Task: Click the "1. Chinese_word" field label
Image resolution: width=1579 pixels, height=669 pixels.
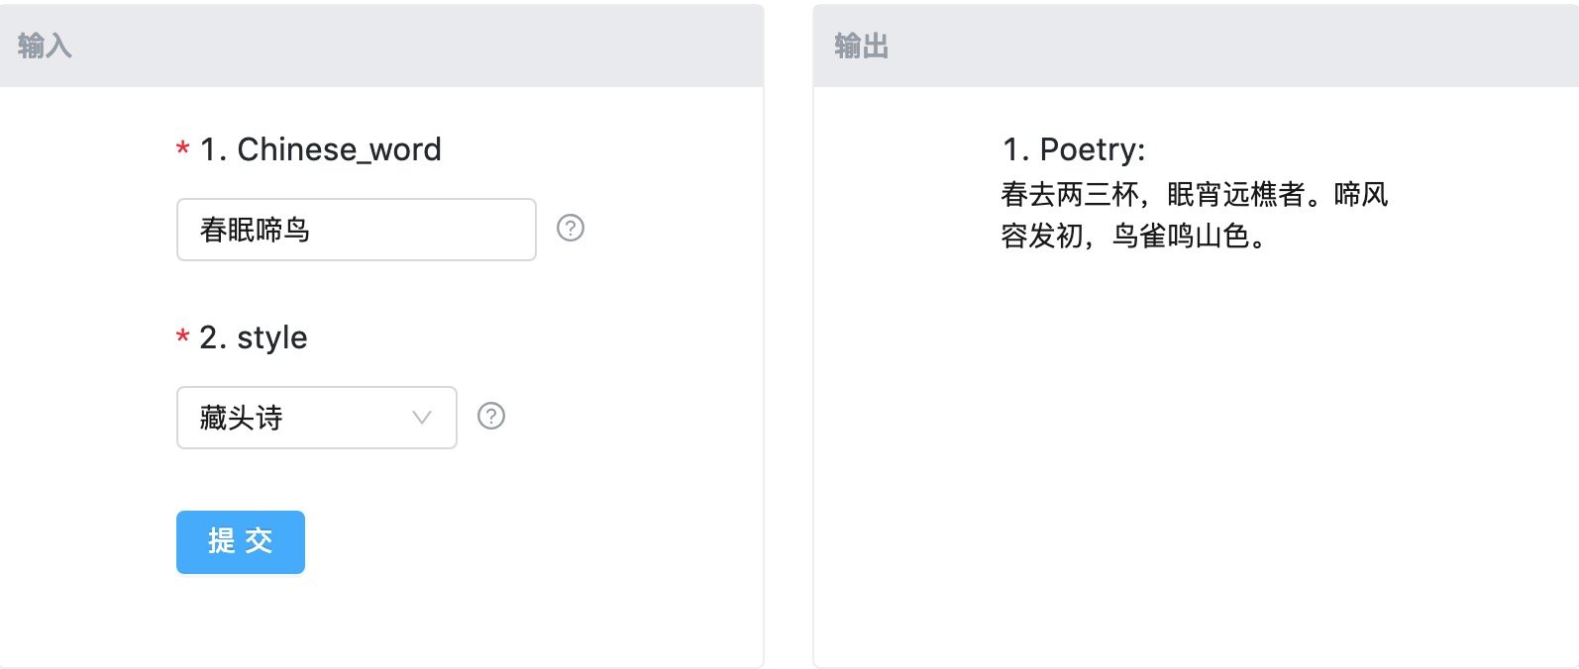Action: [320, 149]
